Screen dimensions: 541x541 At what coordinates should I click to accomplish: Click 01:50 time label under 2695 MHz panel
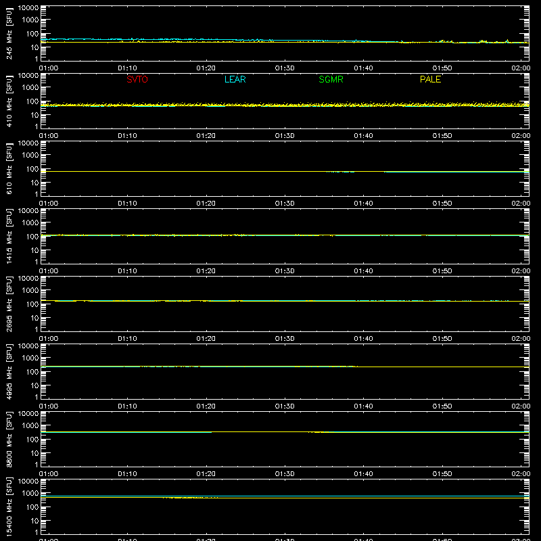coord(442,339)
